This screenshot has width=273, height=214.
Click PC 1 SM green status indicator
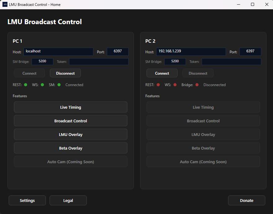(x=59, y=85)
